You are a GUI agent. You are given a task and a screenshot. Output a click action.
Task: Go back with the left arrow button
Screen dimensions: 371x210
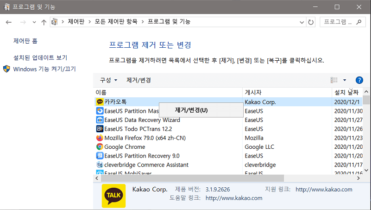point(9,22)
